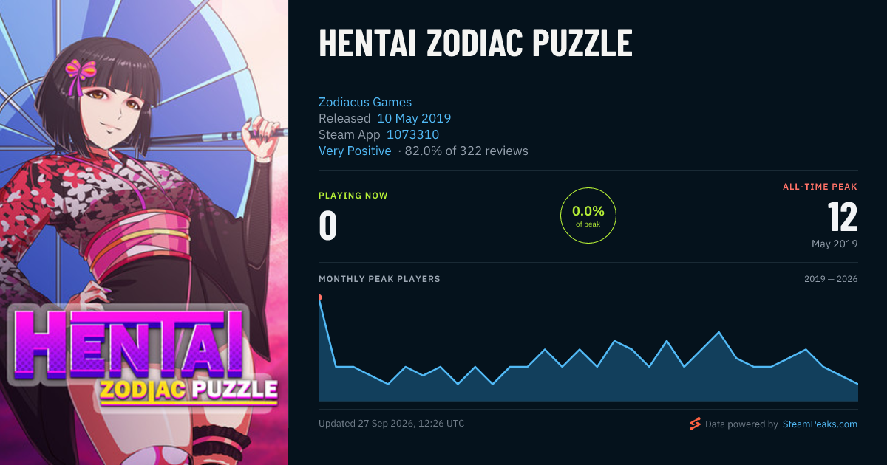Click the release date 10 May 2019
This screenshot has height=465, width=887.
(414, 118)
